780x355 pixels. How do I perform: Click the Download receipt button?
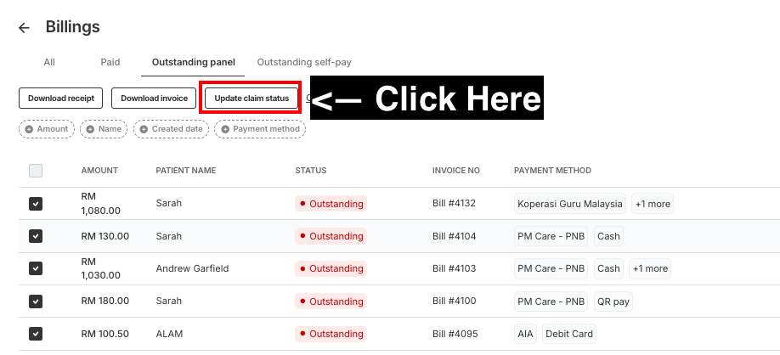point(60,98)
